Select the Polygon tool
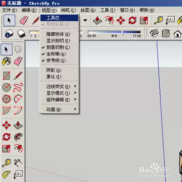Image resolution: width=182 pixels, height=182 pixels. 6,99
